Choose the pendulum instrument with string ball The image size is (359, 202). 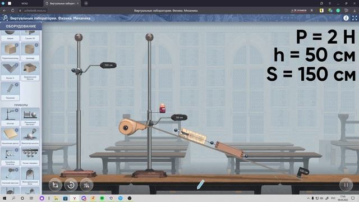pos(10,176)
